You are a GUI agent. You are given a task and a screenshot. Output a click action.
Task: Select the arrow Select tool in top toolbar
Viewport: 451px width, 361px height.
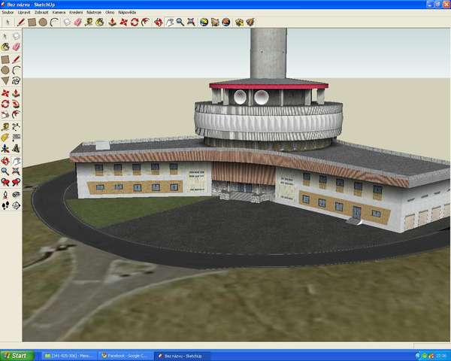(x=8, y=22)
